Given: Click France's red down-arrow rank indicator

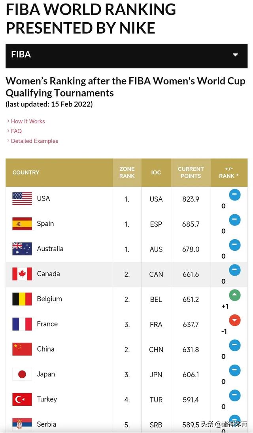Looking at the screenshot, I should point(235,320).
